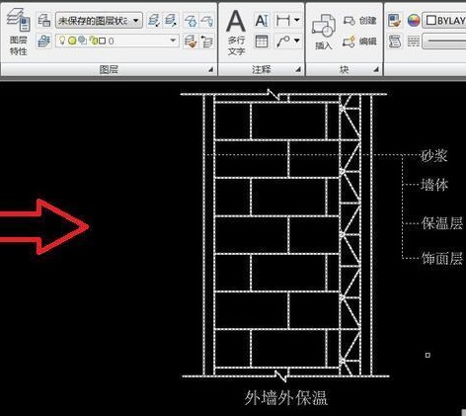Screen dimensions: 466x416
Task: Toggle the layer 0 light bulb on/off
Action: coord(62,41)
